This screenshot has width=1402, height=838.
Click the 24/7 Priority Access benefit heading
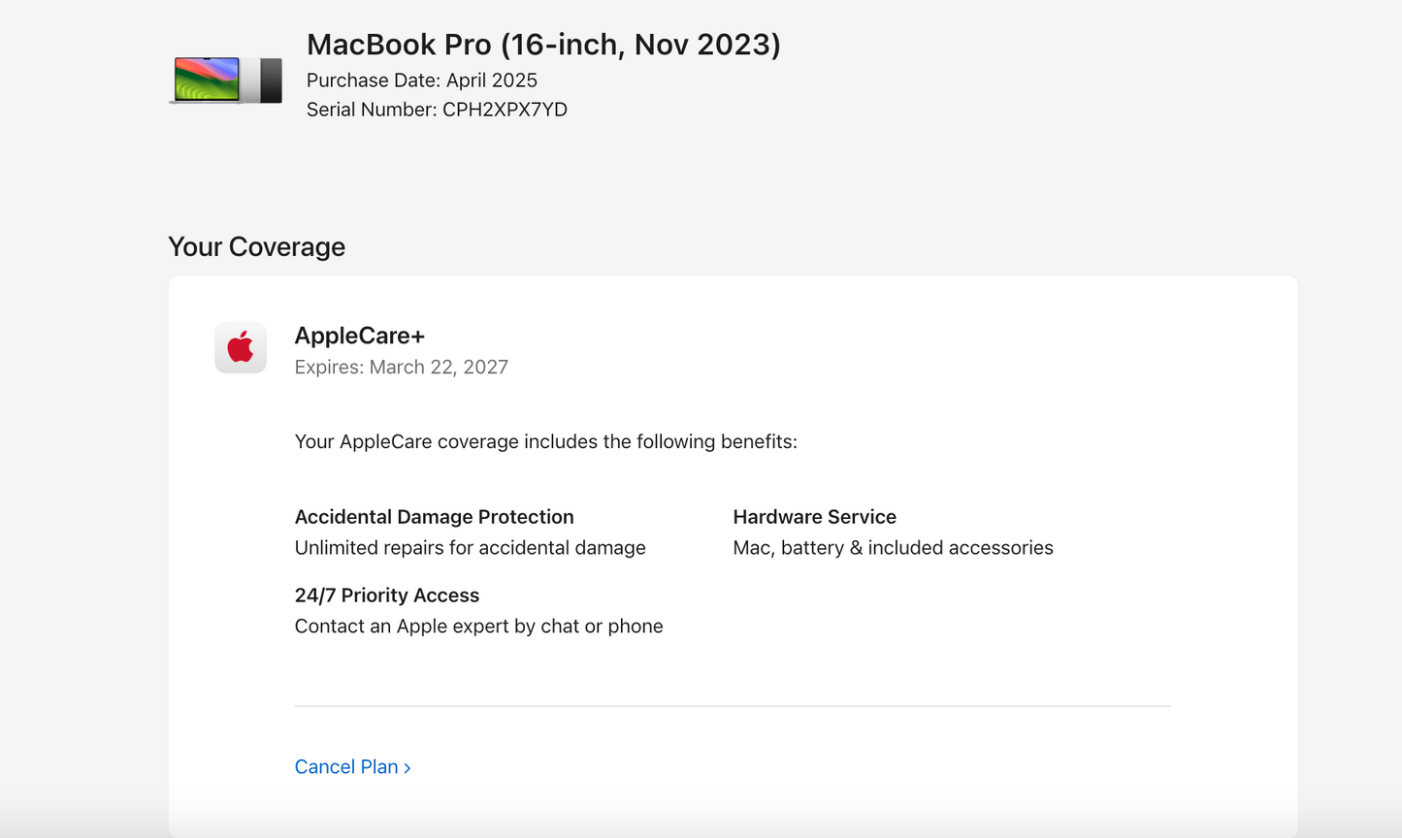pyautogui.click(x=386, y=595)
